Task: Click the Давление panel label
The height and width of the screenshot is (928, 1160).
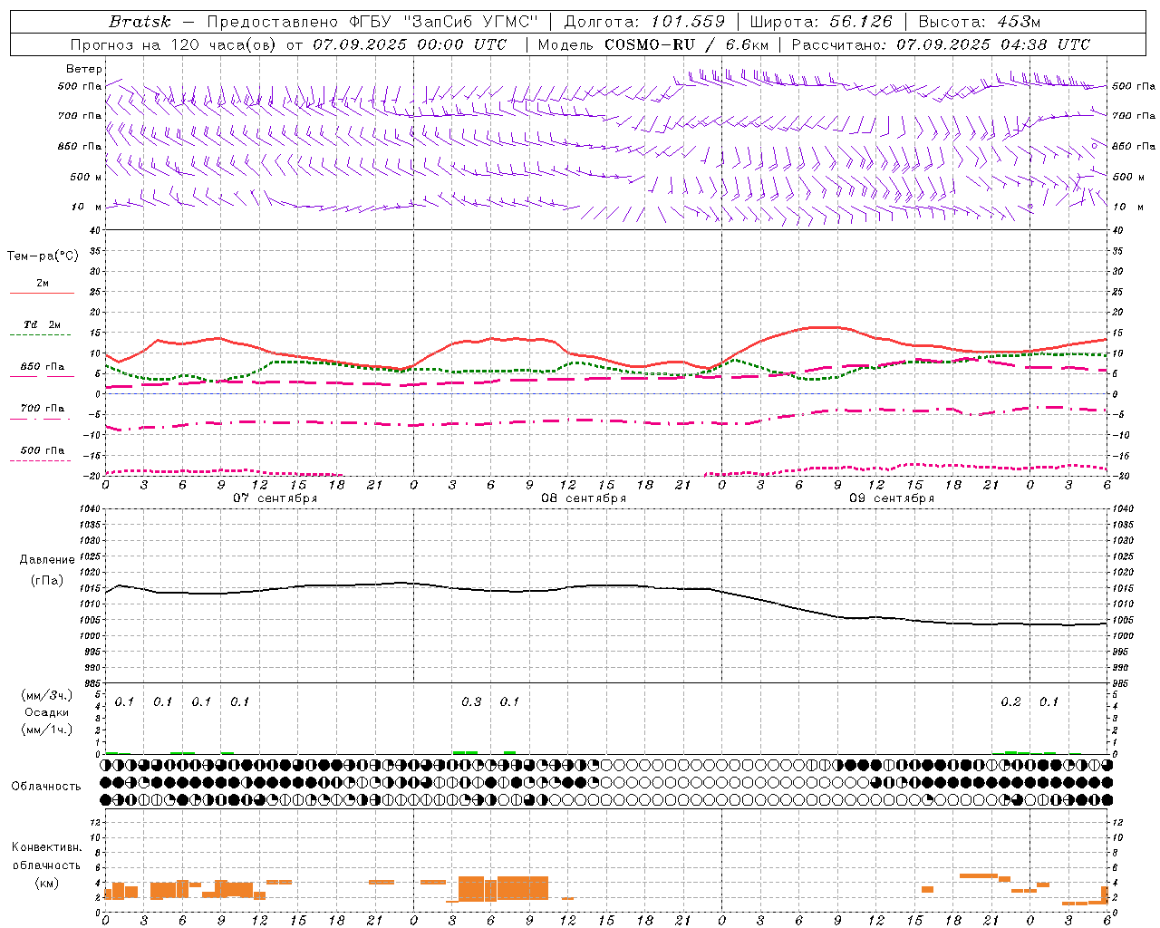Action: click(47, 560)
